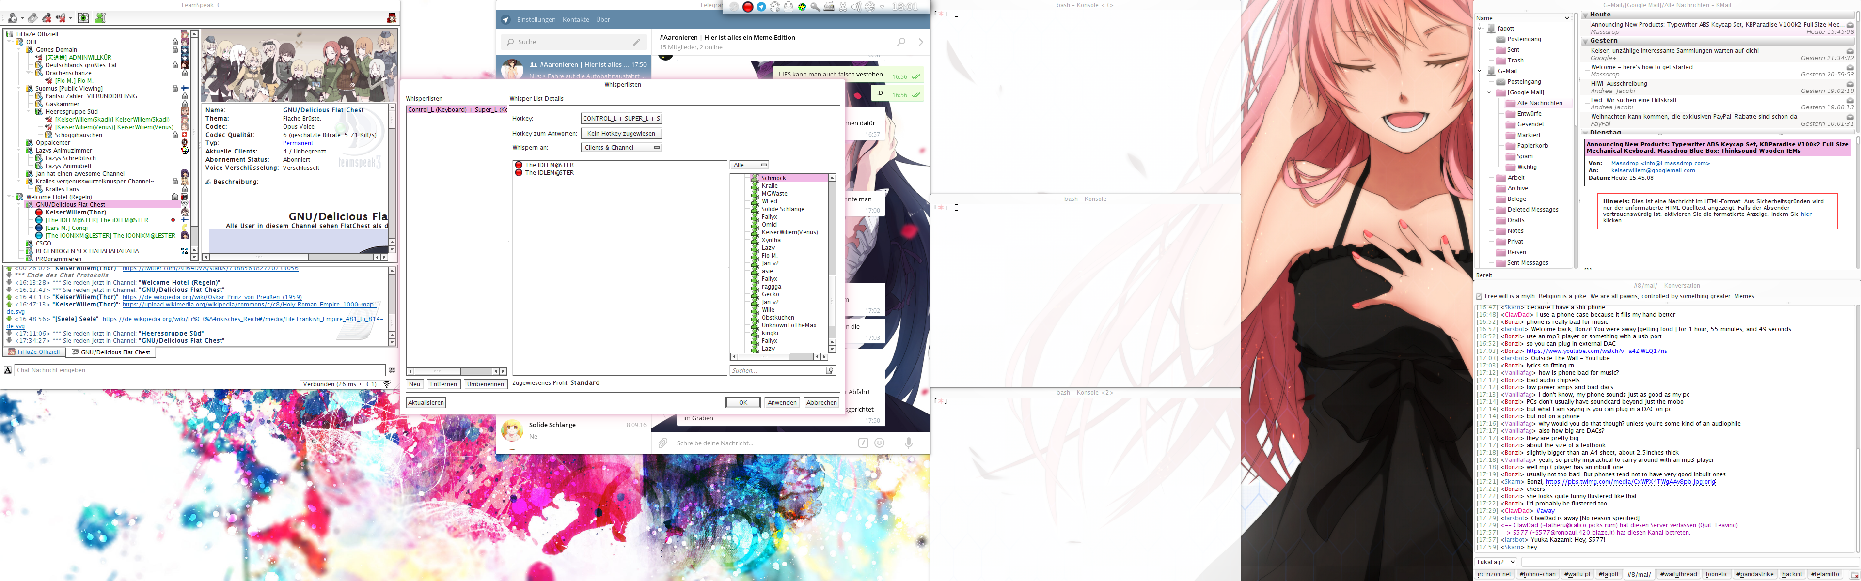Open Kontakte menu in Telegram
Viewport: 1861px width, 581px height.
click(576, 19)
